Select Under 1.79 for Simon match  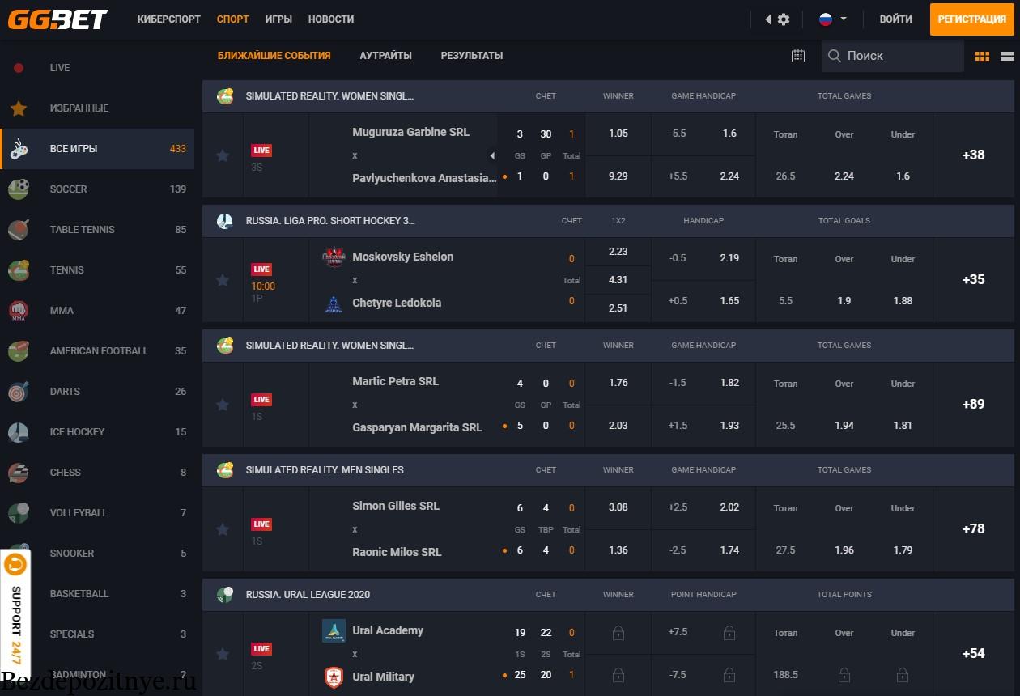click(903, 550)
